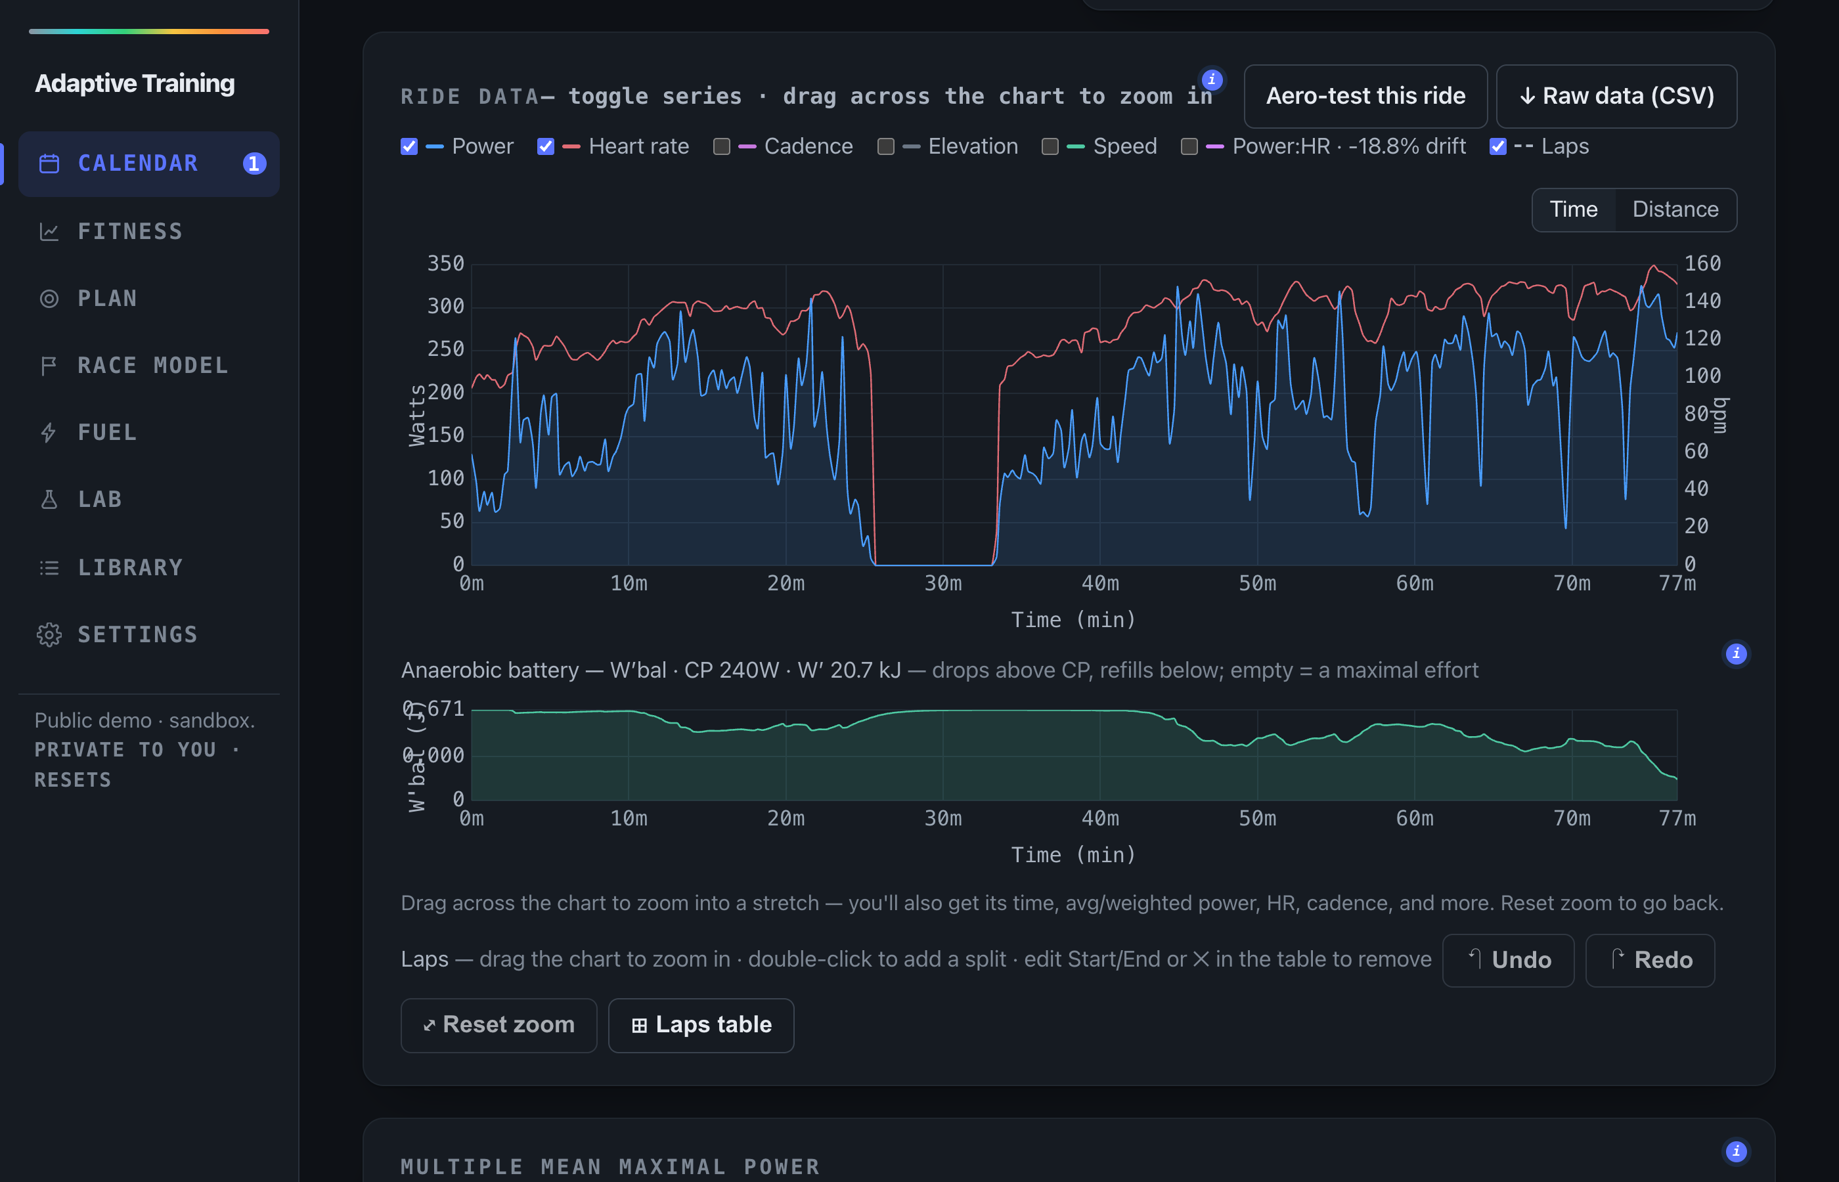Open the Laps table
Screen dimensions: 1839x1182
701,1024
